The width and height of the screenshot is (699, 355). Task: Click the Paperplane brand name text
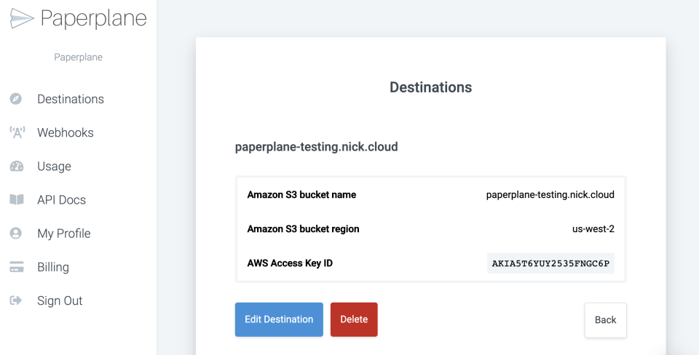pos(93,19)
